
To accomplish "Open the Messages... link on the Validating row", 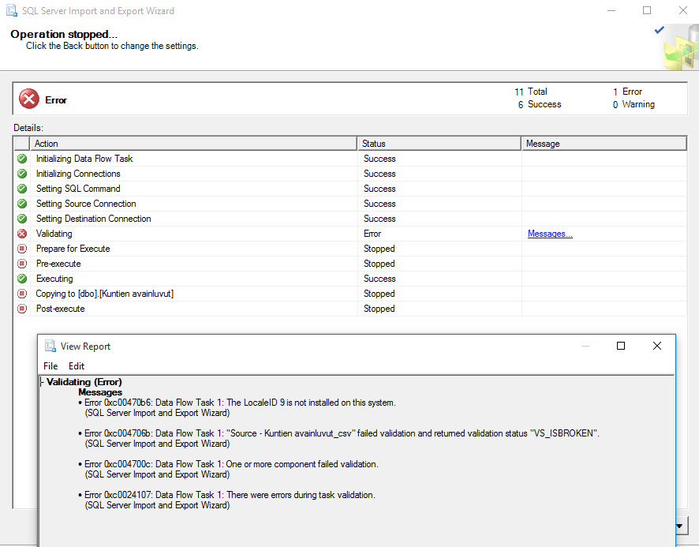I will point(550,233).
